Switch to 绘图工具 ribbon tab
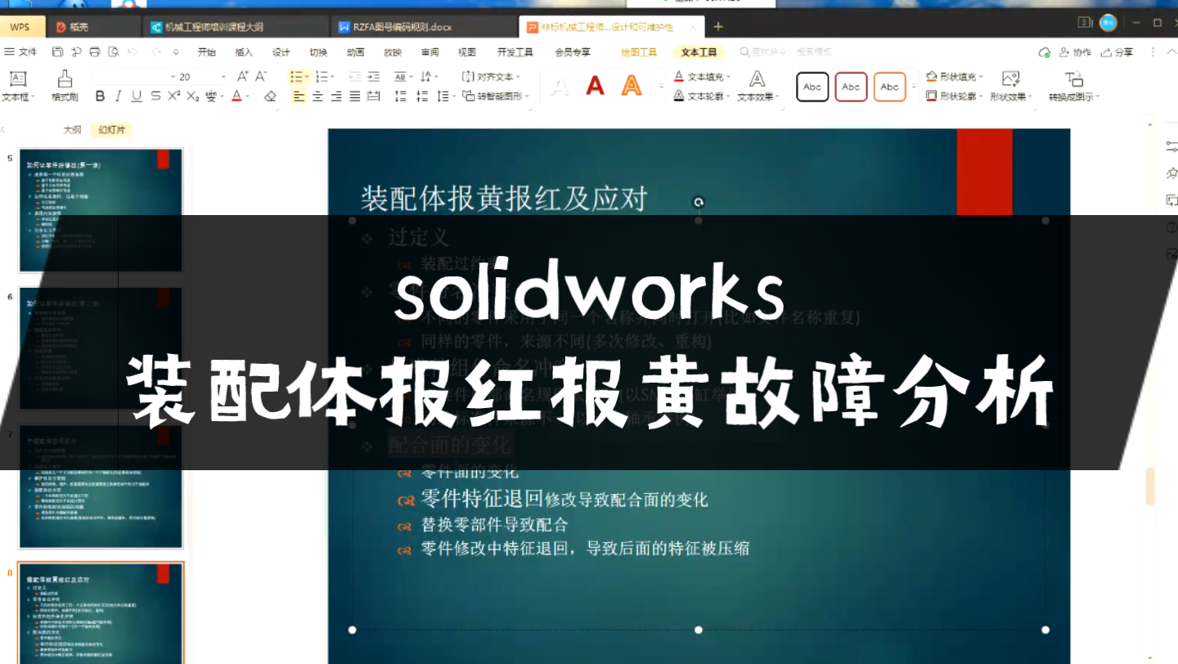Screen dimensions: 1178x664 [x=639, y=52]
